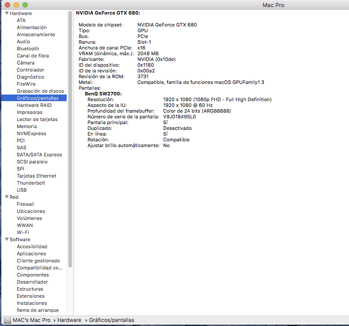Close the window with red button
This screenshot has width=349, height=326.
8,5
